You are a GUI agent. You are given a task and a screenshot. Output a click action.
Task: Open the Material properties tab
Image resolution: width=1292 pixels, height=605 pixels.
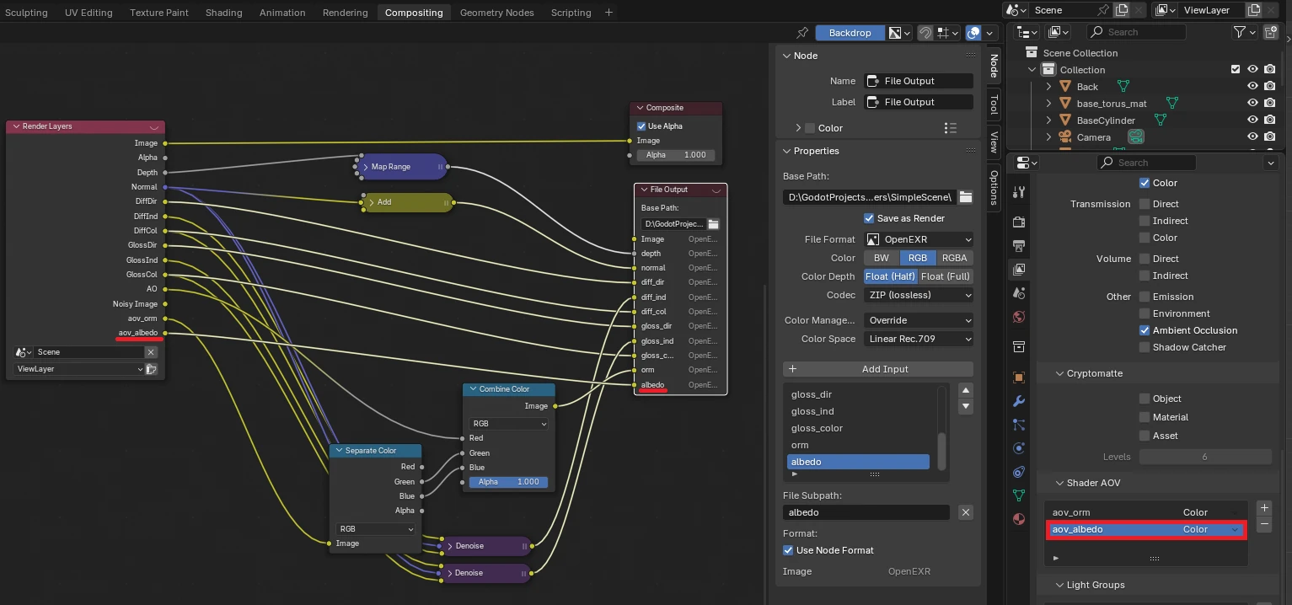pos(1019,519)
